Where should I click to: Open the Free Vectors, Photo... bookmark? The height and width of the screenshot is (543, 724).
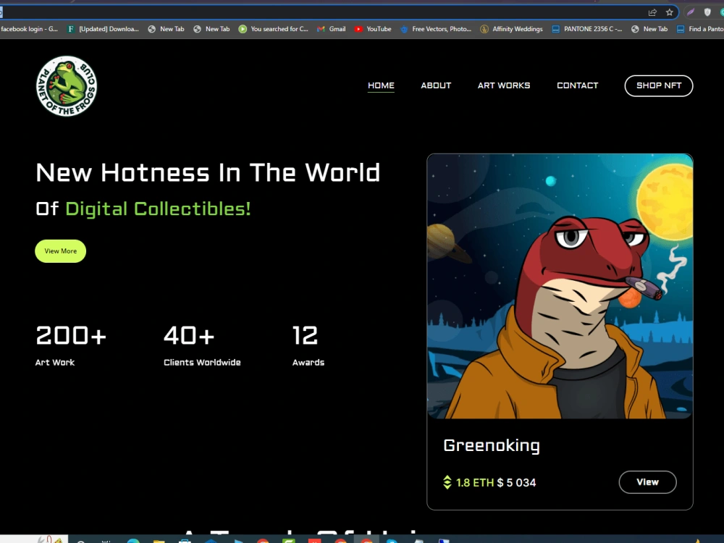click(x=436, y=29)
